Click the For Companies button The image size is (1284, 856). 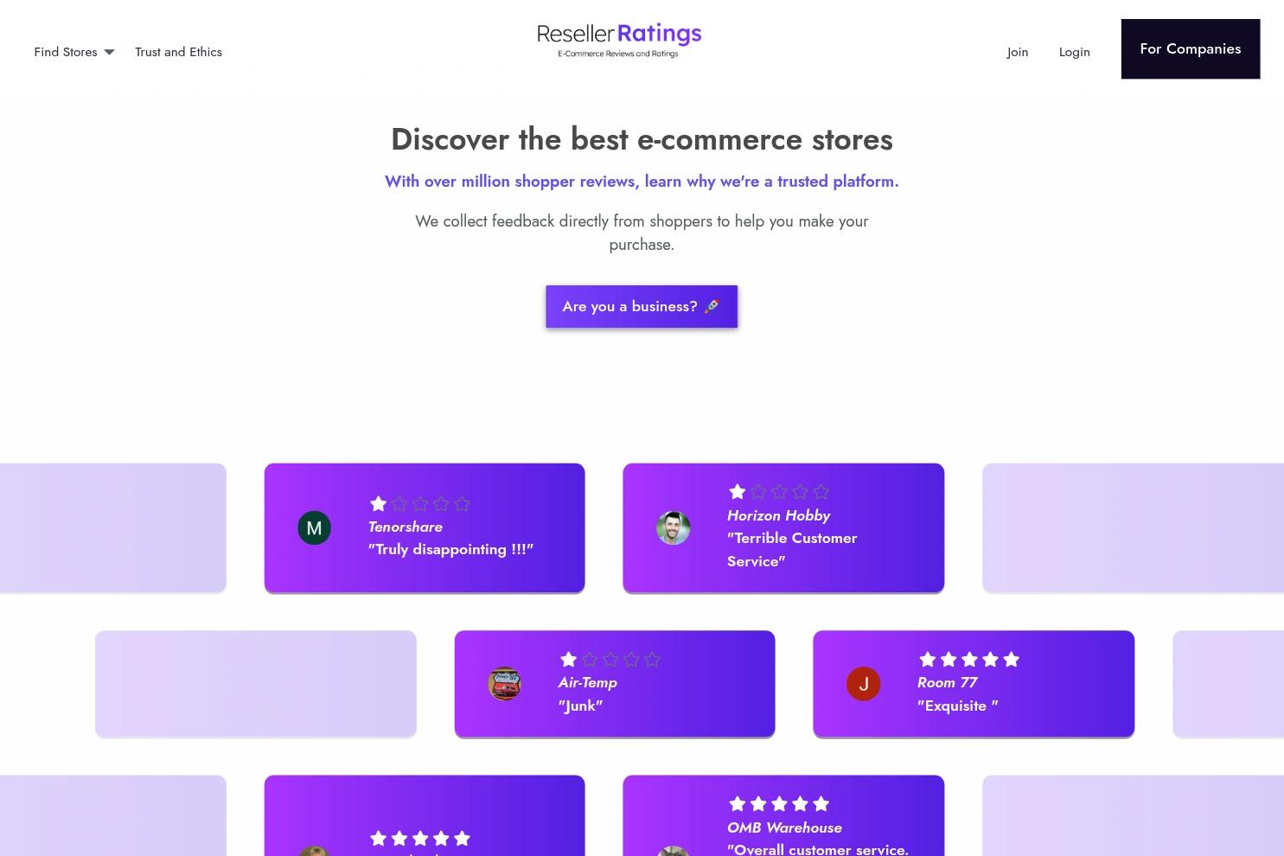(x=1191, y=49)
